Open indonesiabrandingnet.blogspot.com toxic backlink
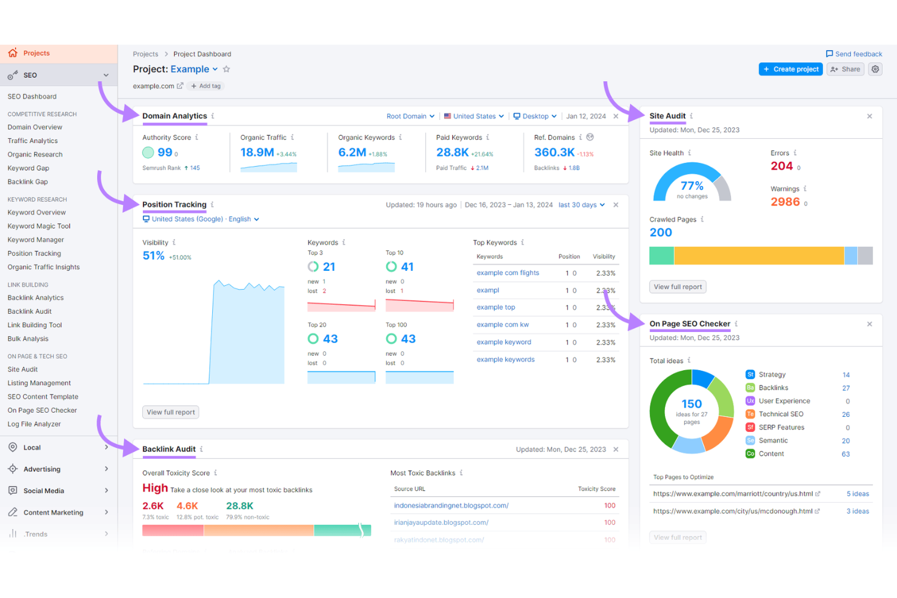897x598 pixels. click(x=452, y=505)
